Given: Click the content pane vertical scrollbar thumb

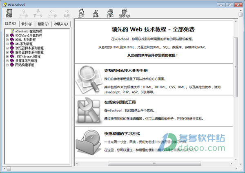Looking at the screenshot, I should click(236, 67).
